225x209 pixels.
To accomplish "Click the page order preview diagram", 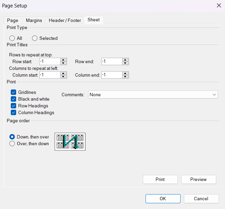I will [70, 141].
